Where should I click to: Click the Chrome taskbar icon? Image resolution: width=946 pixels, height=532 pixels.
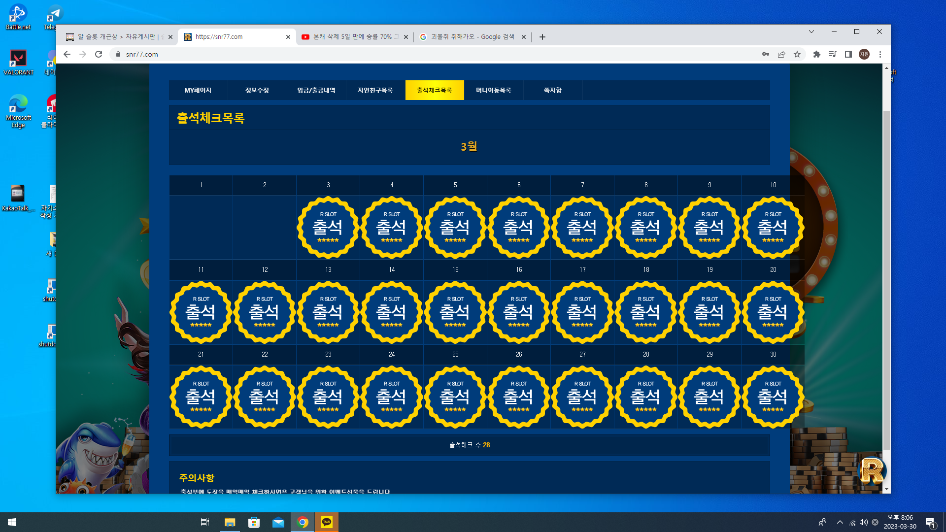(x=303, y=522)
